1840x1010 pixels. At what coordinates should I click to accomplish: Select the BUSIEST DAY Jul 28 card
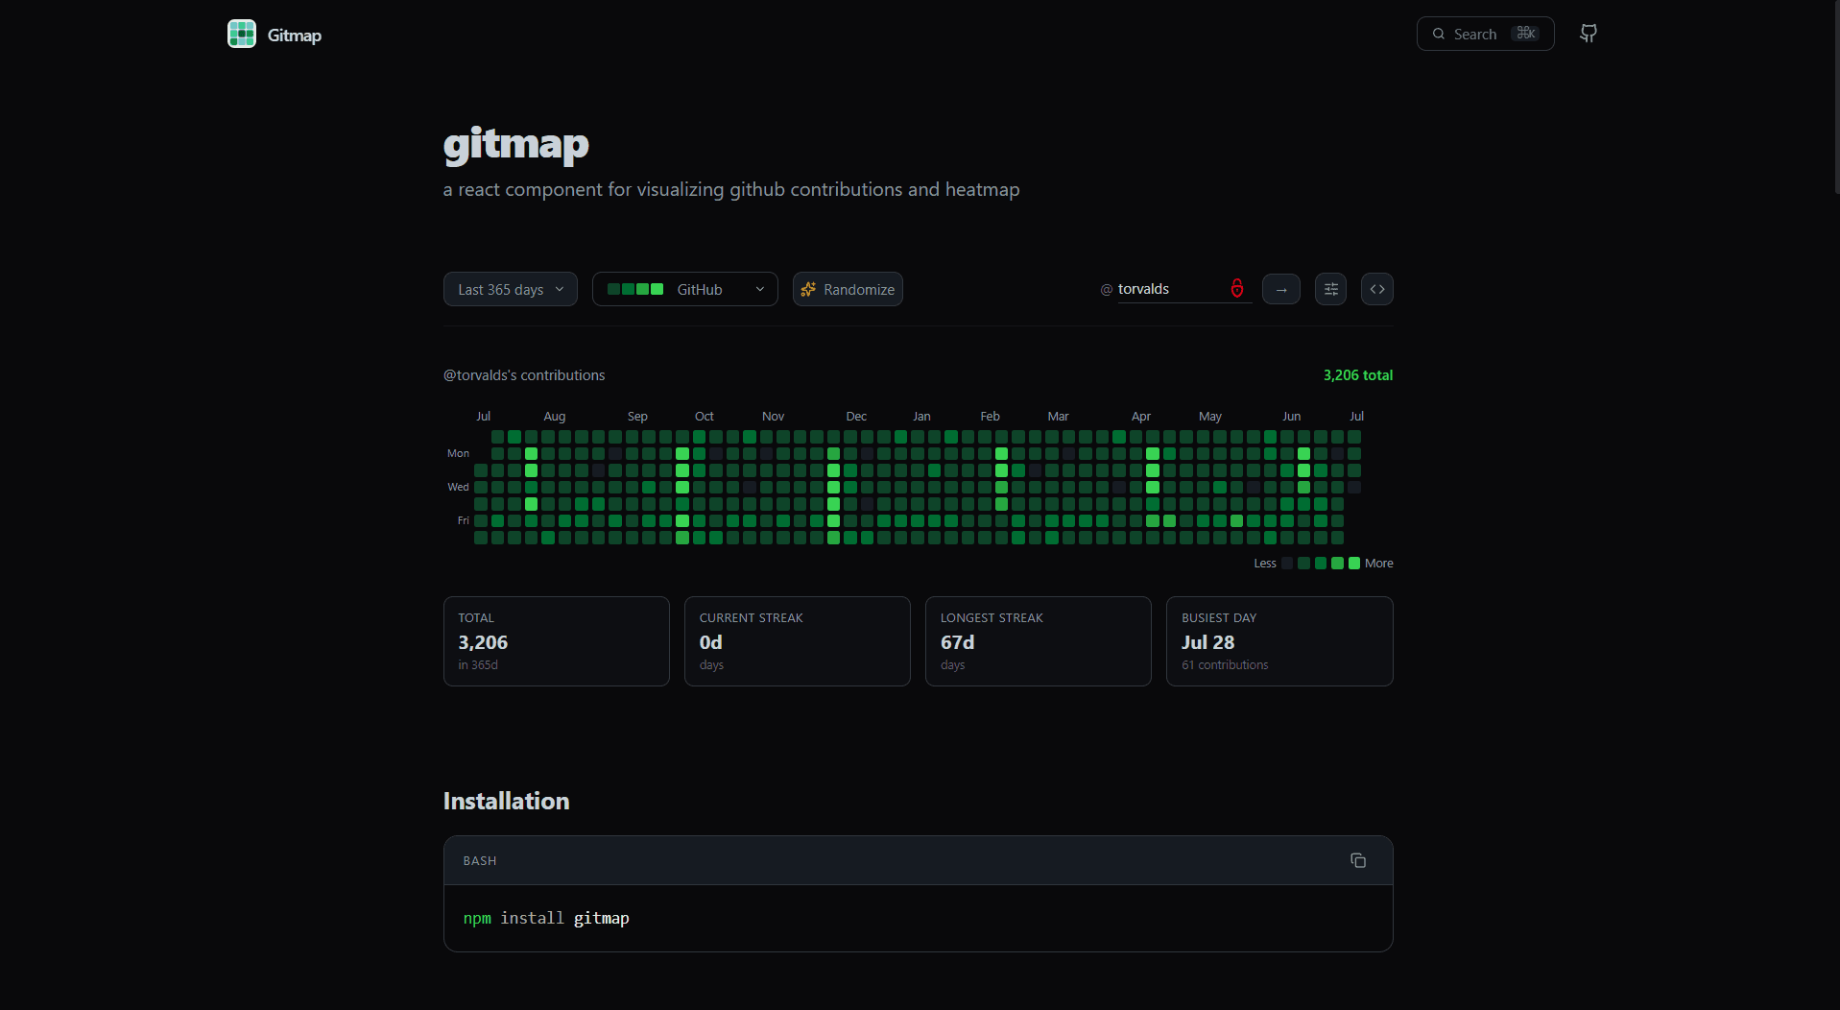pos(1278,641)
